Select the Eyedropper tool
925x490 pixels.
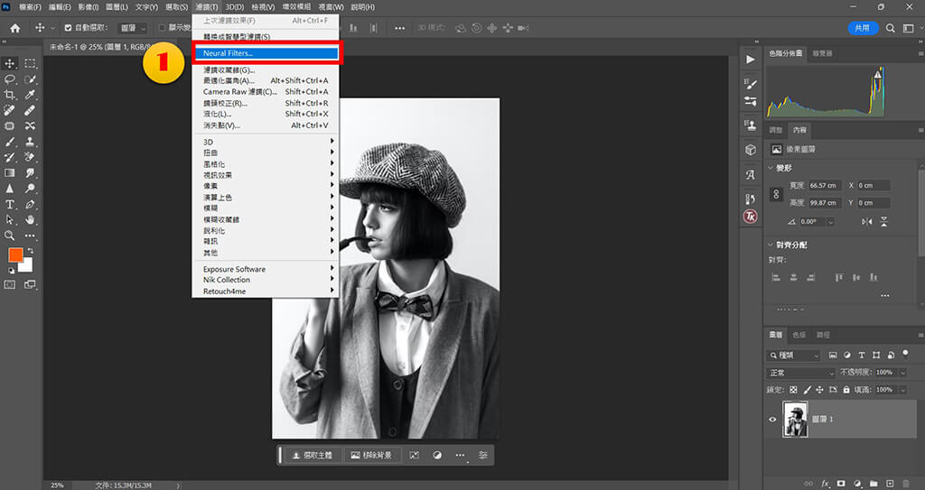pos(30,95)
